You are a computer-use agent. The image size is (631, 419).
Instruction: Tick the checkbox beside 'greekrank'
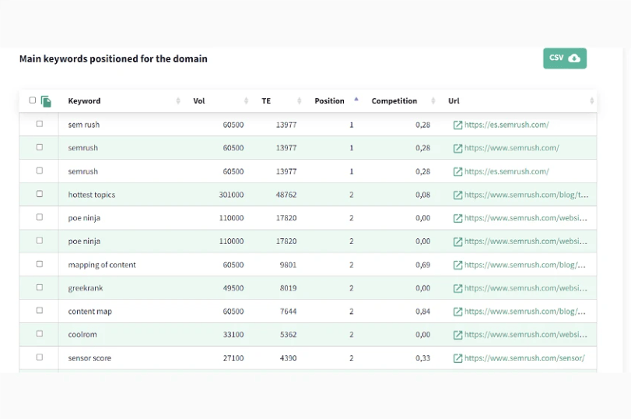point(40,287)
